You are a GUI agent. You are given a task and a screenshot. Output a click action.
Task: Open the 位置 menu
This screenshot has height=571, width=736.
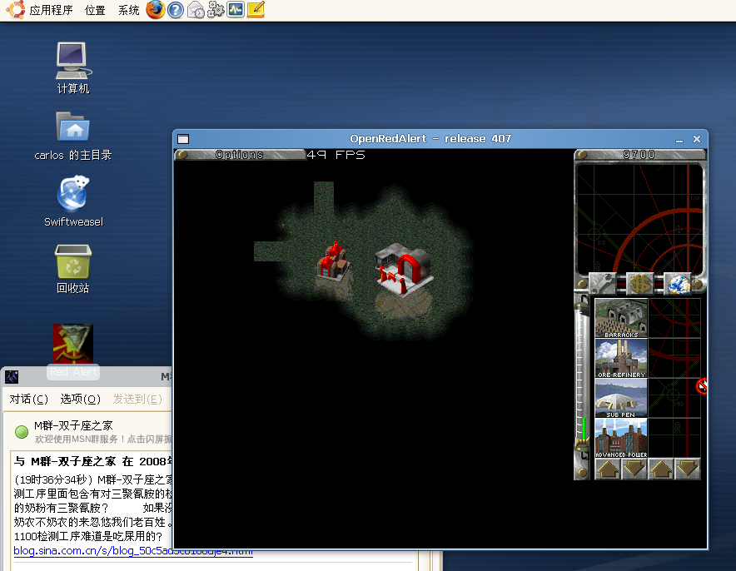(95, 10)
